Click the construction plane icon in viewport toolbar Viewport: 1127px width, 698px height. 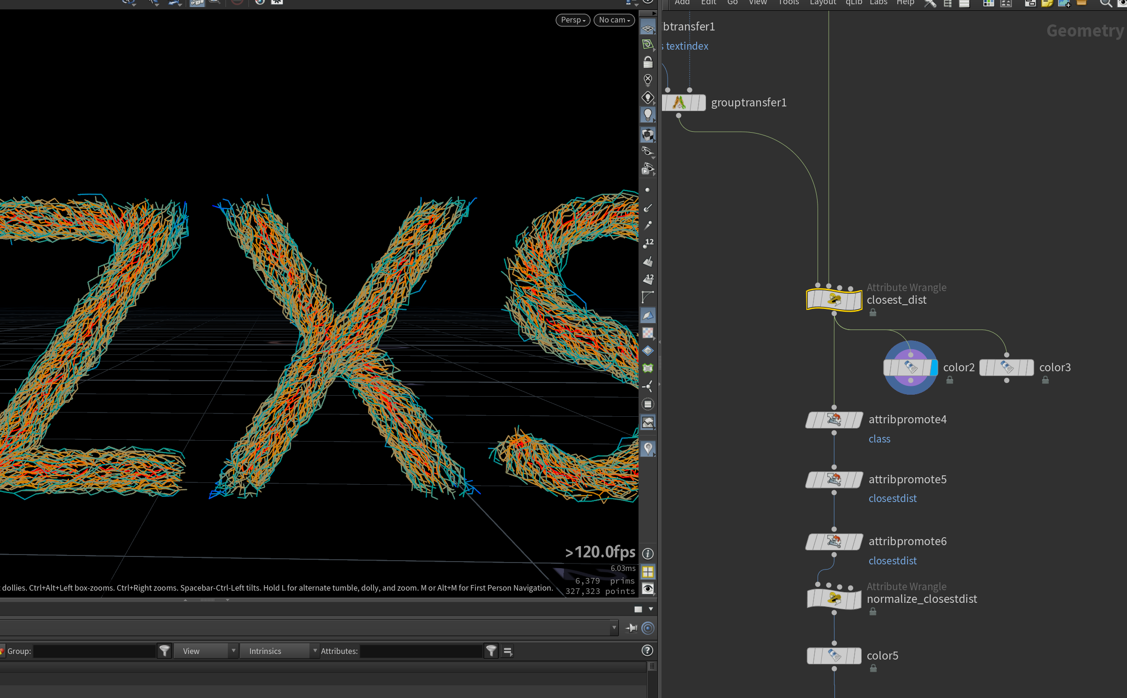pyautogui.click(x=648, y=45)
